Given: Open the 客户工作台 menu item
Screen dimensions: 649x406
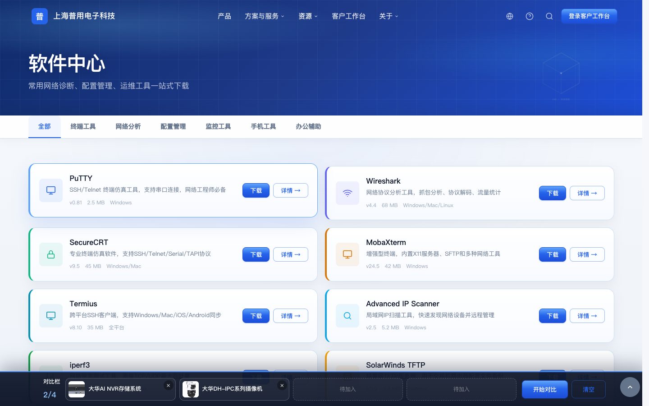Looking at the screenshot, I should (348, 16).
